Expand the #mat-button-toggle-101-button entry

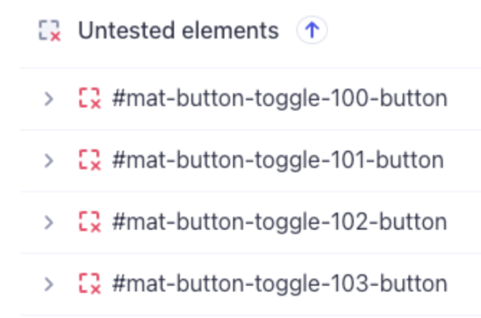point(48,161)
